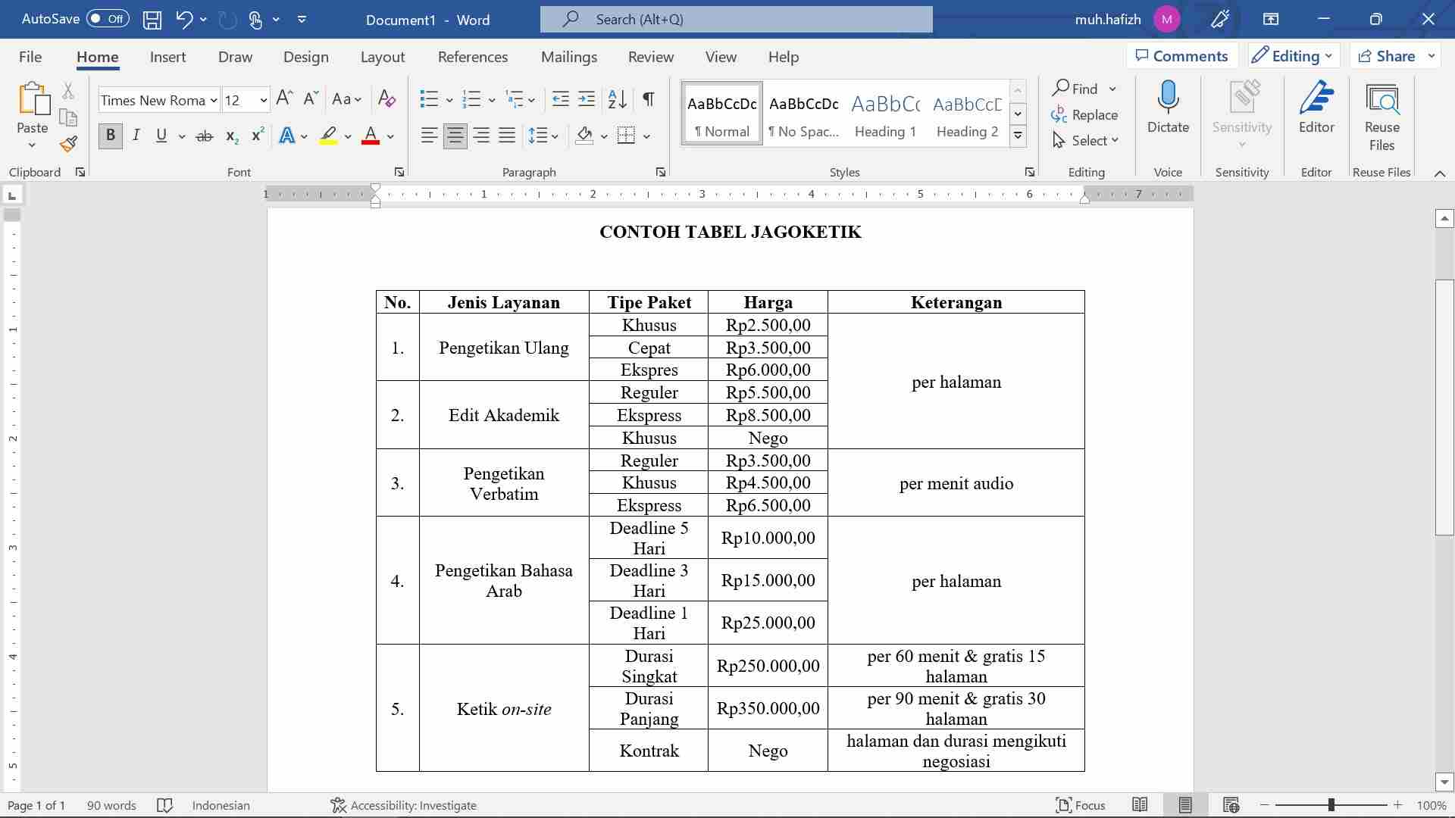
Task: Switch to the References tab
Action: (x=473, y=56)
